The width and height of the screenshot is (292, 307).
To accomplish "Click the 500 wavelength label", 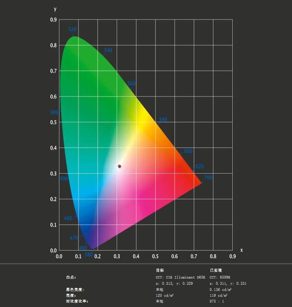I will tap(54, 112).
